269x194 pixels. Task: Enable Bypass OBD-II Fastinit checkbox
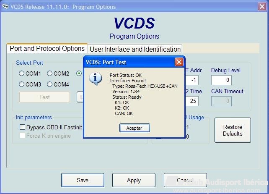(x=23, y=127)
